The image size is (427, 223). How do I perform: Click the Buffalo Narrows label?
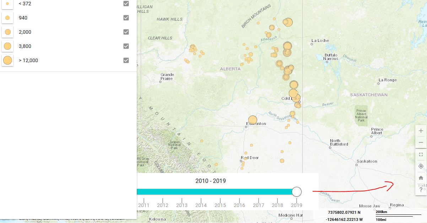point(331,57)
